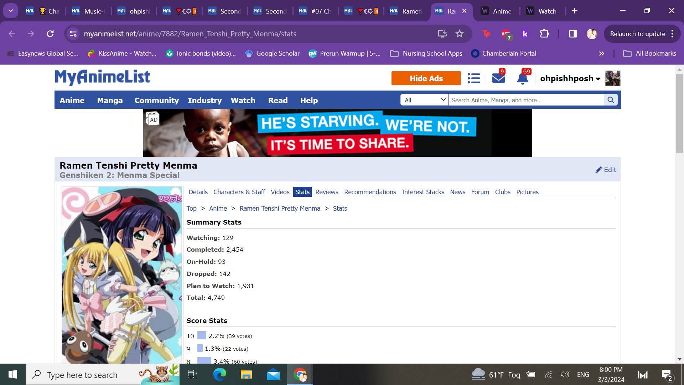Click the Edit pencil icon
684x385 pixels.
pyautogui.click(x=598, y=170)
